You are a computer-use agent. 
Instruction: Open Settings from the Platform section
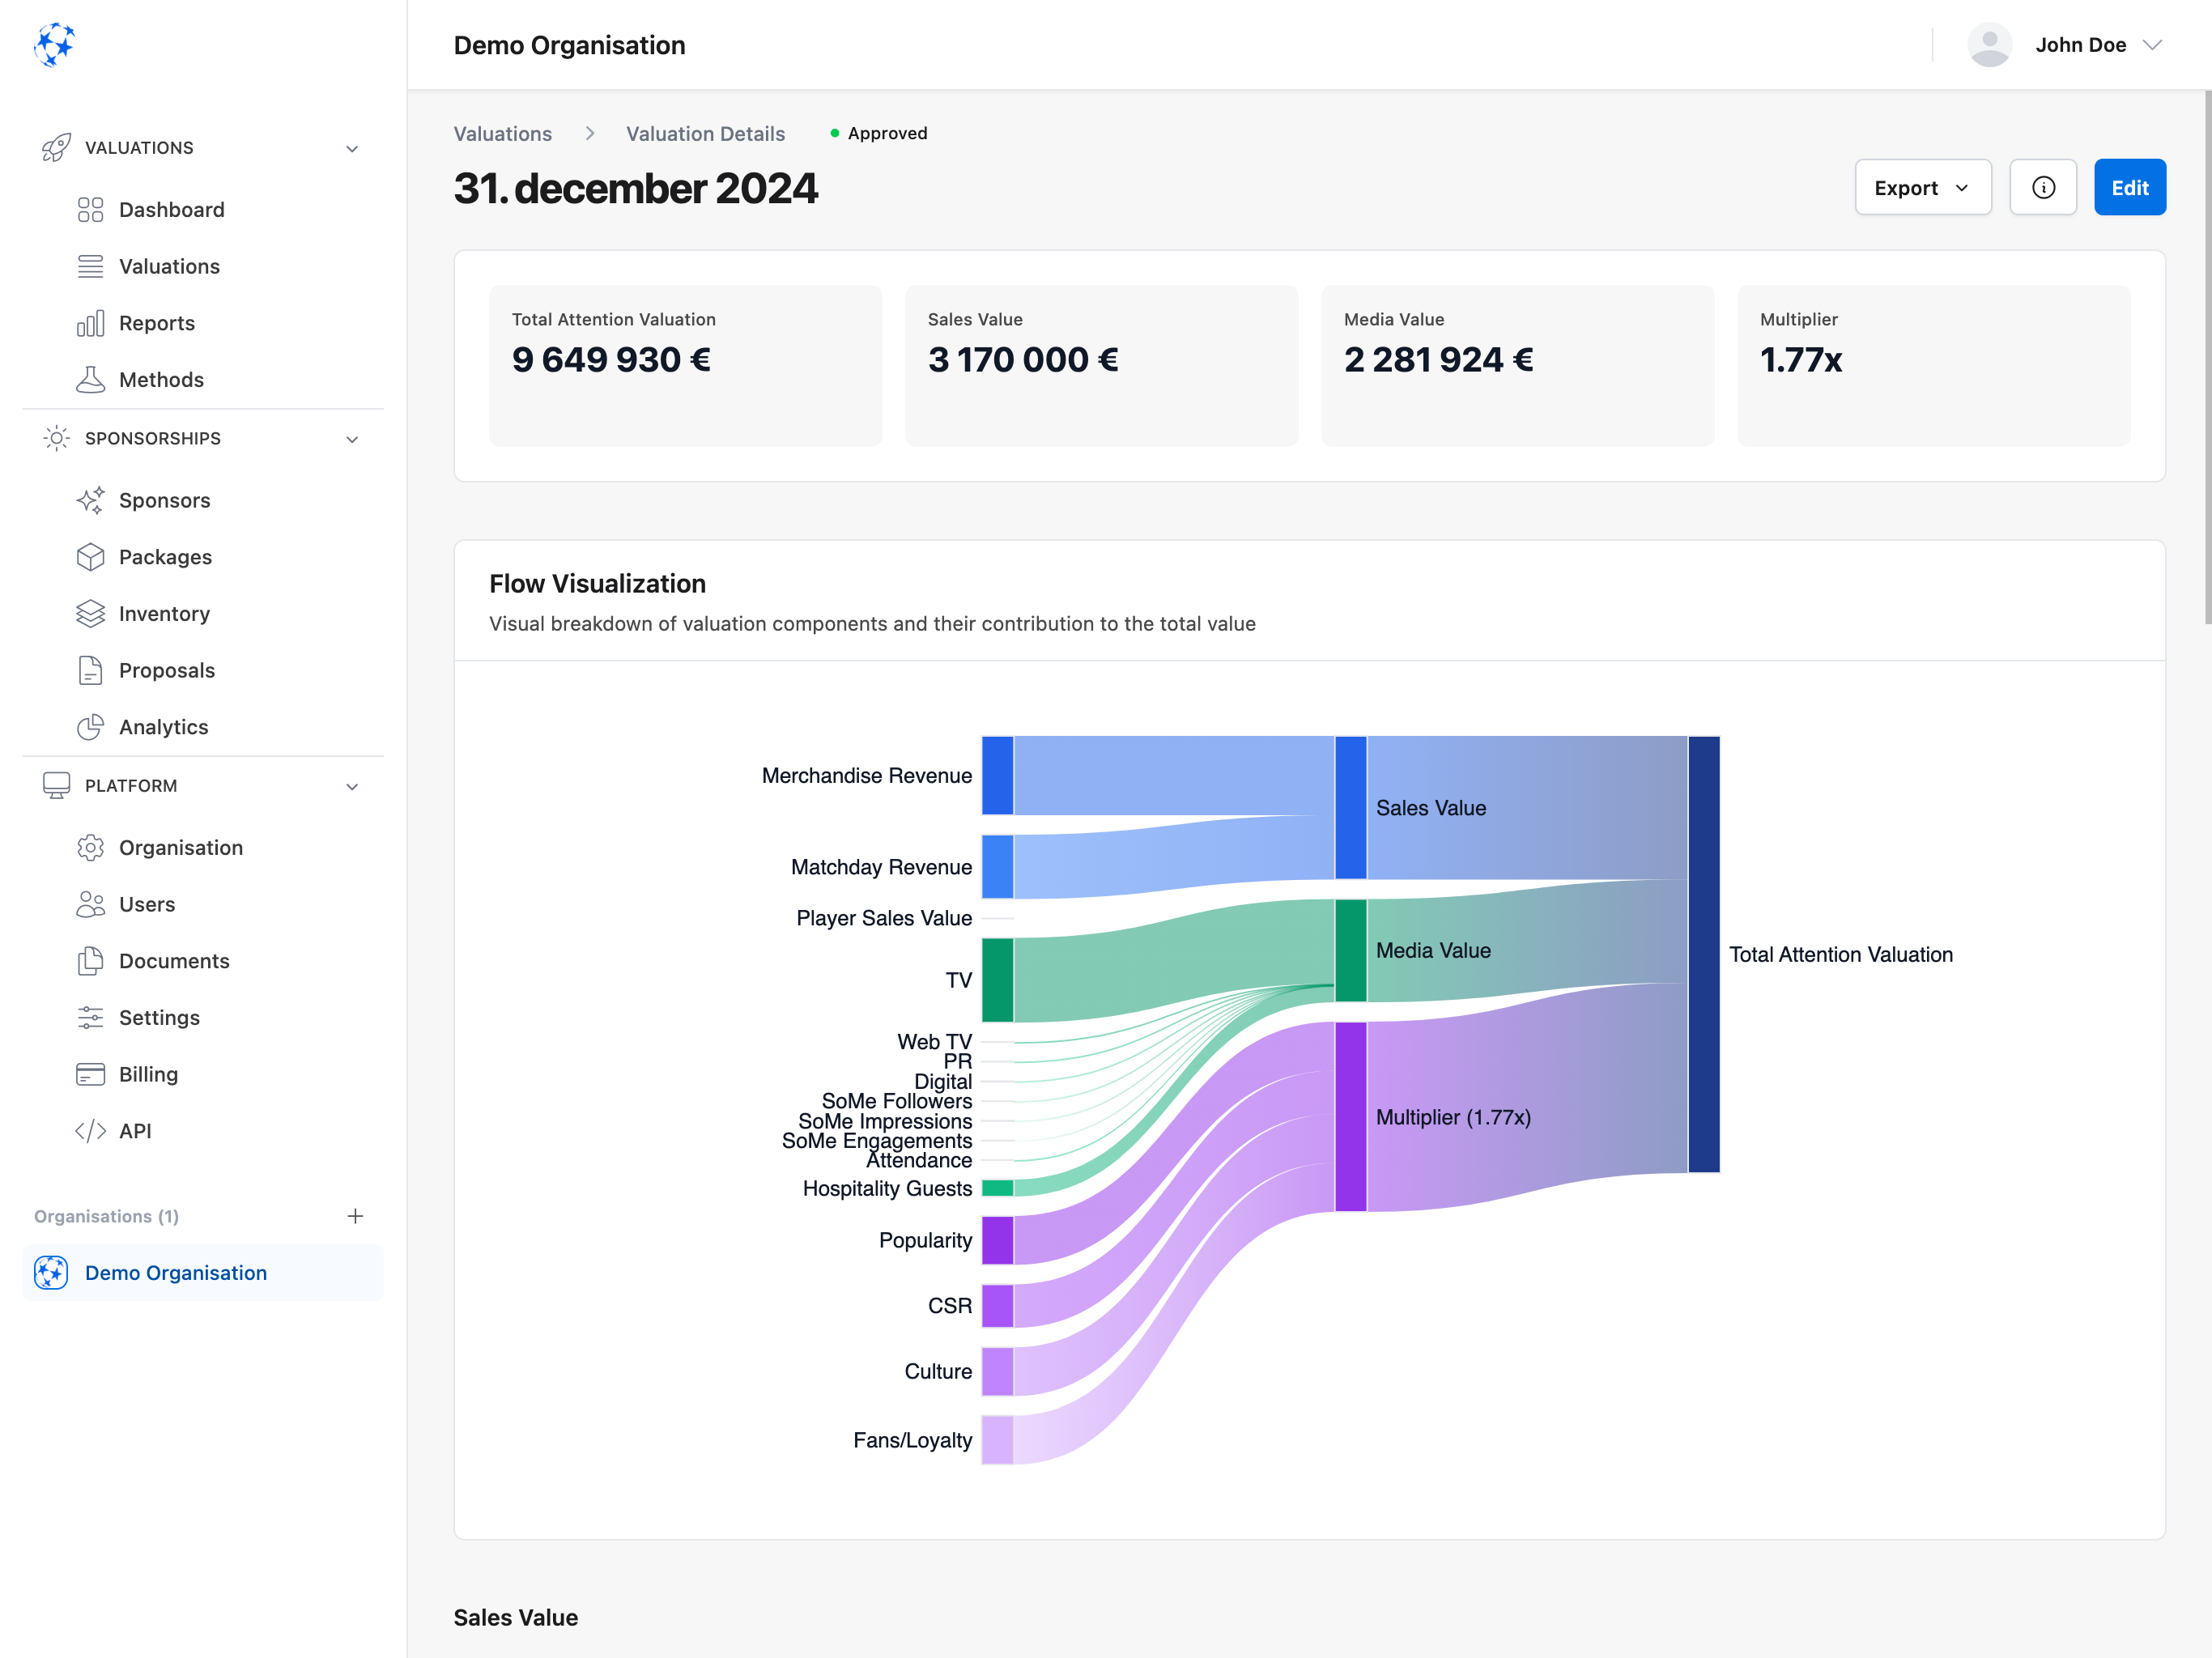pyautogui.click(x=91, y=1017)
